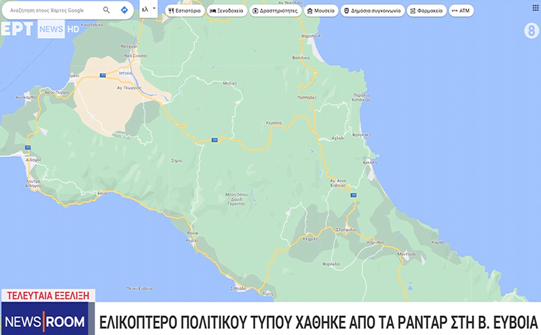Open the ελ language dropdown
This screenshot has width=541, height=335.
(148, 9)
